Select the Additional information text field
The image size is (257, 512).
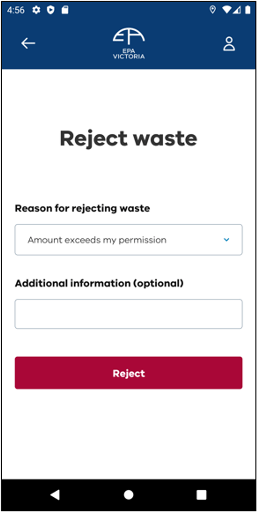point(128,314)
